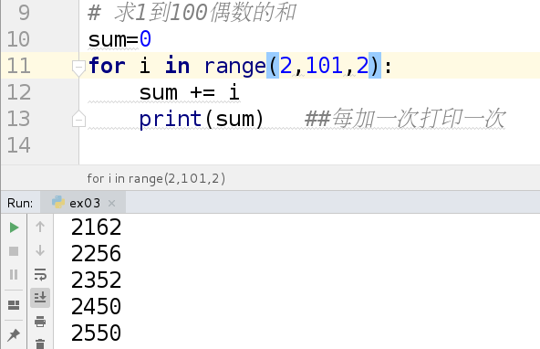Click breadcrumb 'for i in range(2,101,2)'
540x349 pixels.
156,179
